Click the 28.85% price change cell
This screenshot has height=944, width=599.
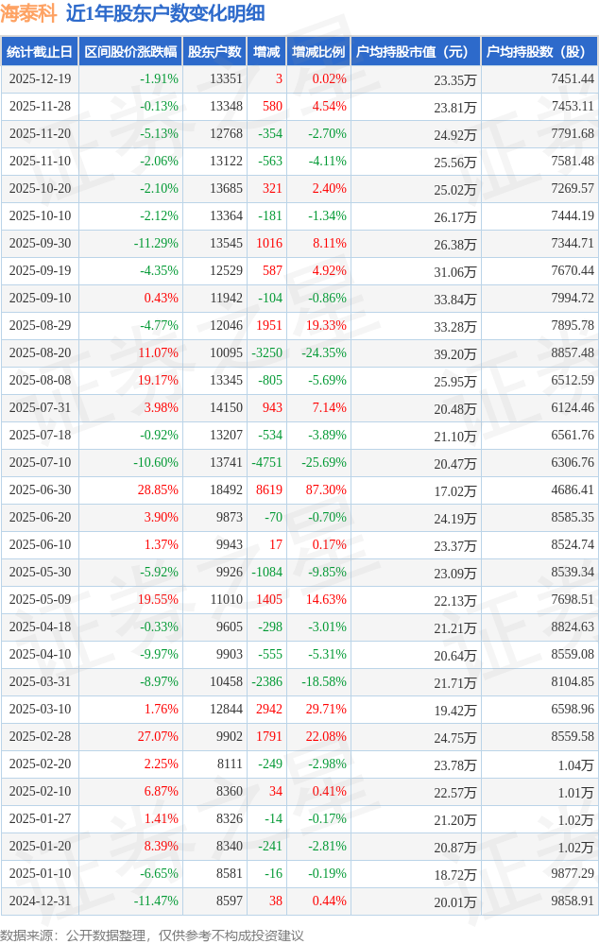click(158, 490)
